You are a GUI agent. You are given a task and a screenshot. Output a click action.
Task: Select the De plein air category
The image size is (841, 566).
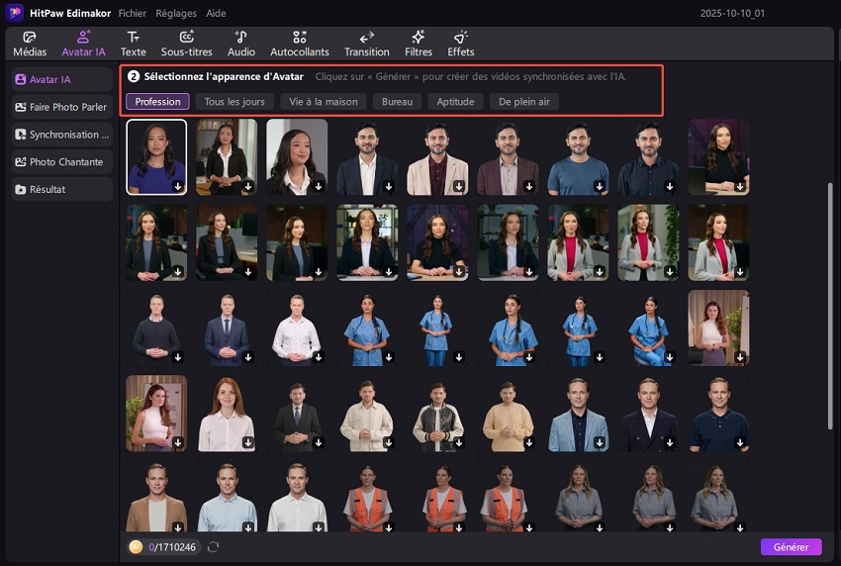coord(529,102)
